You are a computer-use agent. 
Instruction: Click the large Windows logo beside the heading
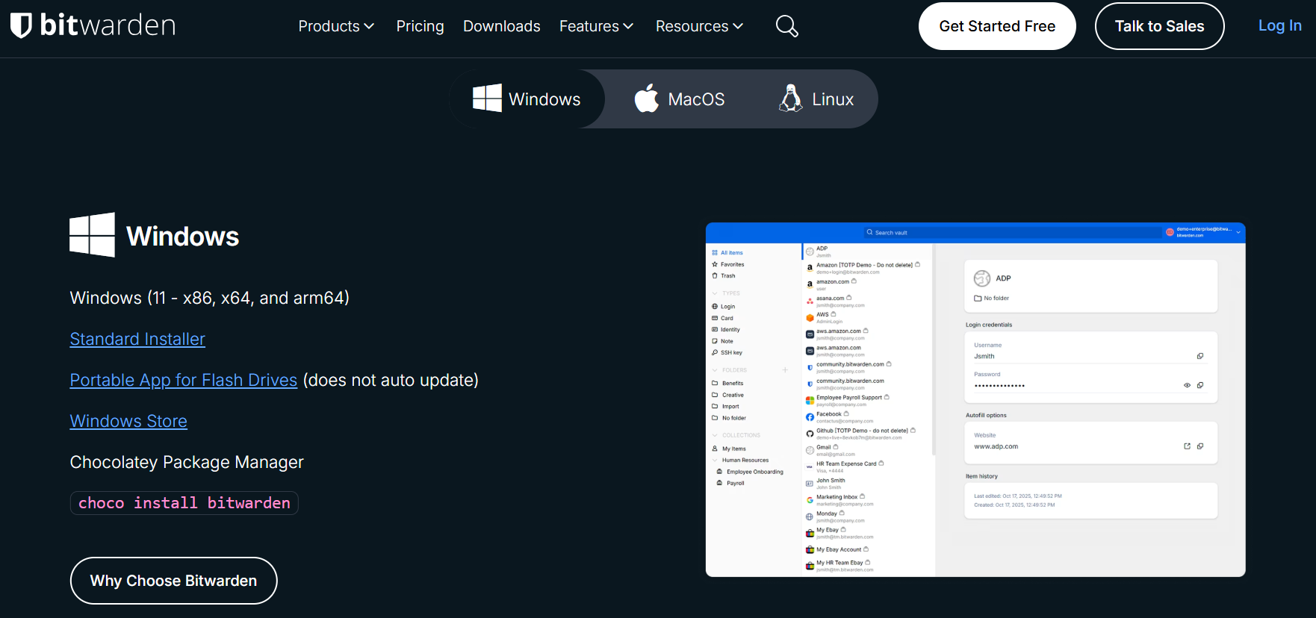pyautogui.click(x=92, y=235)
